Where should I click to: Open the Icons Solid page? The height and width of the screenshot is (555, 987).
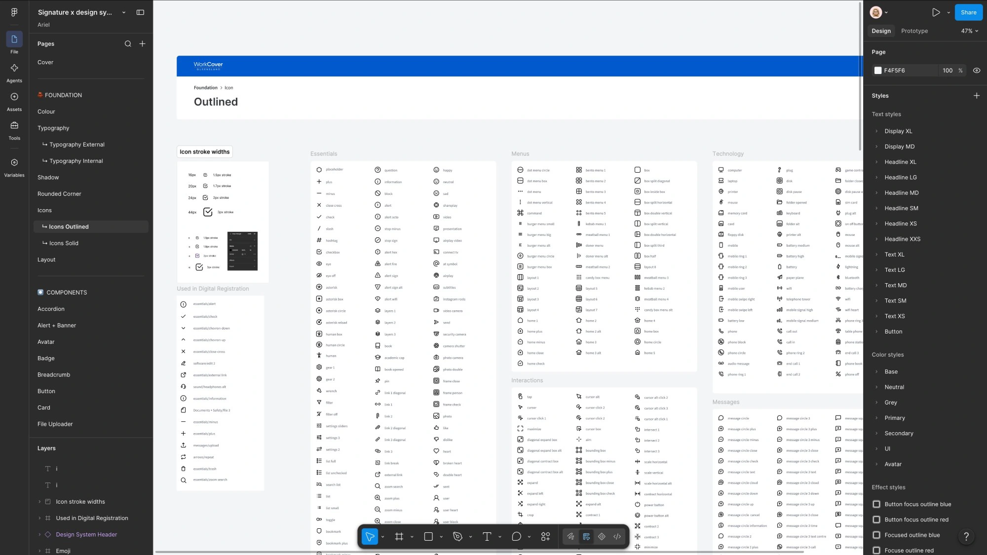pyautogui.click(x=64, y=243)
